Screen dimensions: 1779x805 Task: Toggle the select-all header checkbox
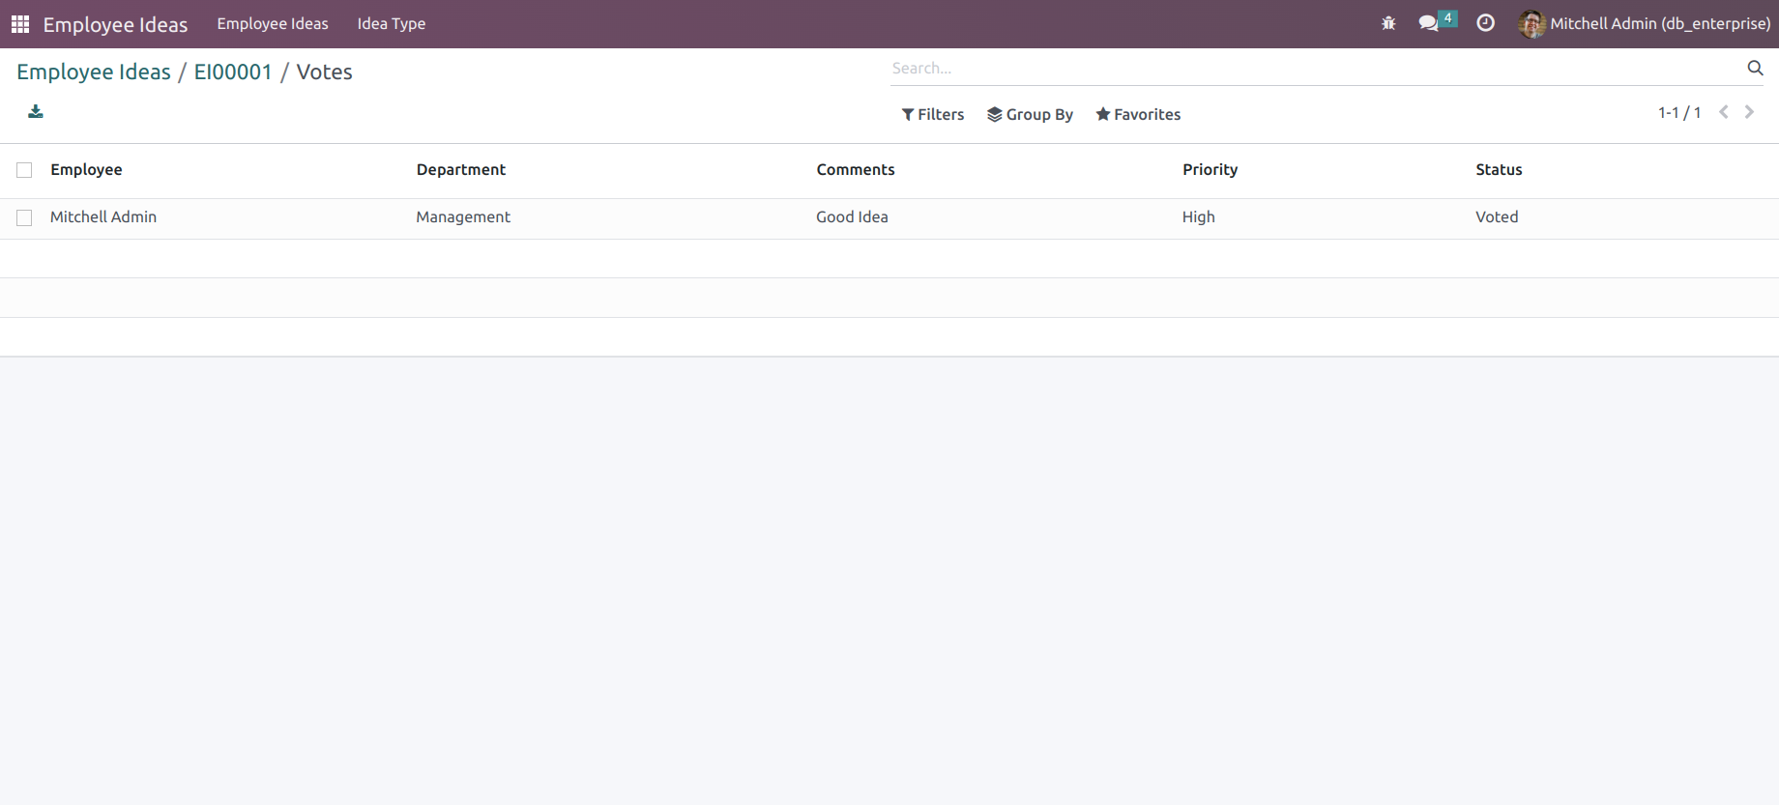tap(24, 170)
